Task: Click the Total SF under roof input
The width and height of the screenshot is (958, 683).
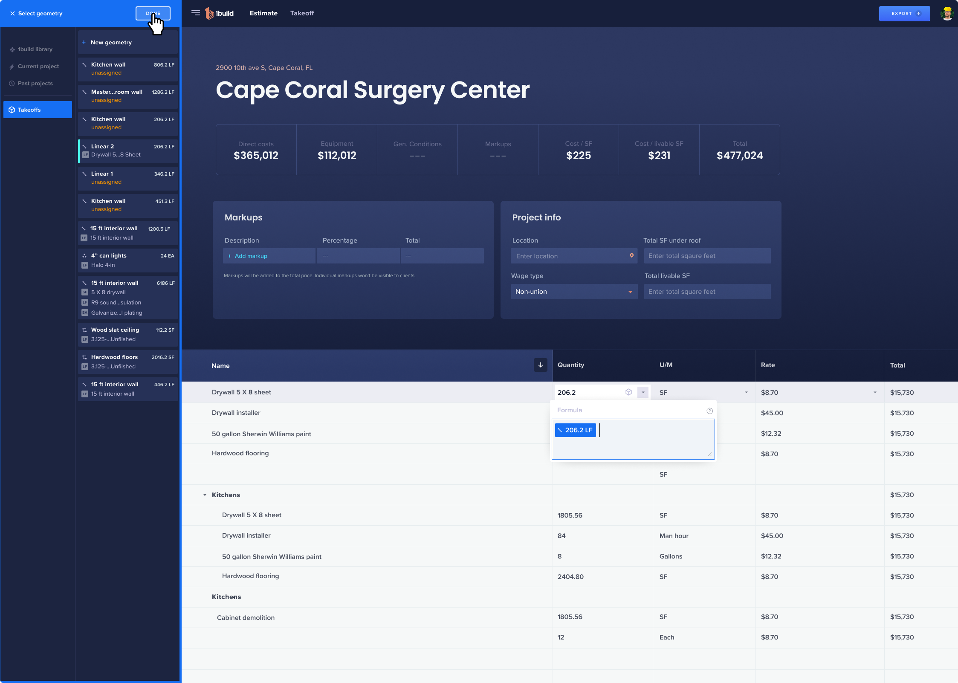Action: tap(707, 256)
